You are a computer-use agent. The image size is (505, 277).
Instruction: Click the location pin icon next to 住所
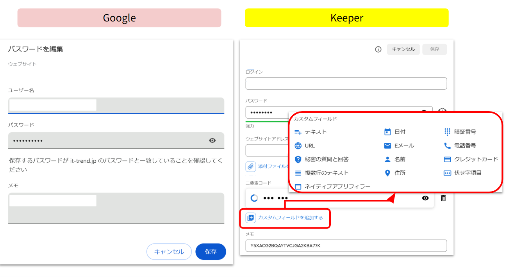click(387, 173)
